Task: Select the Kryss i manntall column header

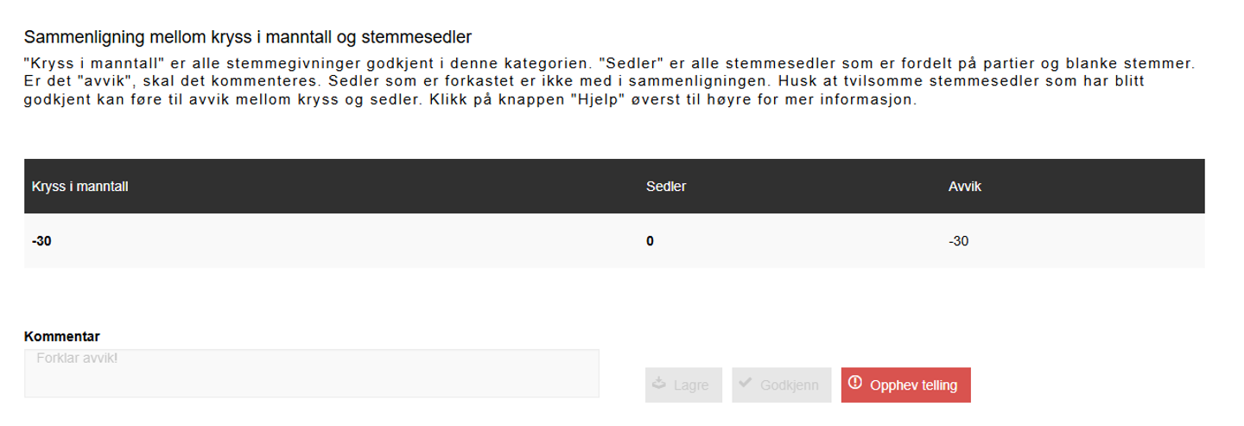Action: tap(80, 187)
